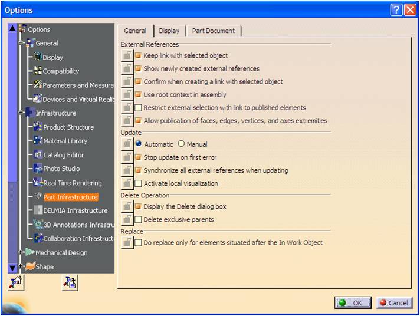Click the Parameters and Measure icon
The image size is (420, 316).
coord(38,85)
